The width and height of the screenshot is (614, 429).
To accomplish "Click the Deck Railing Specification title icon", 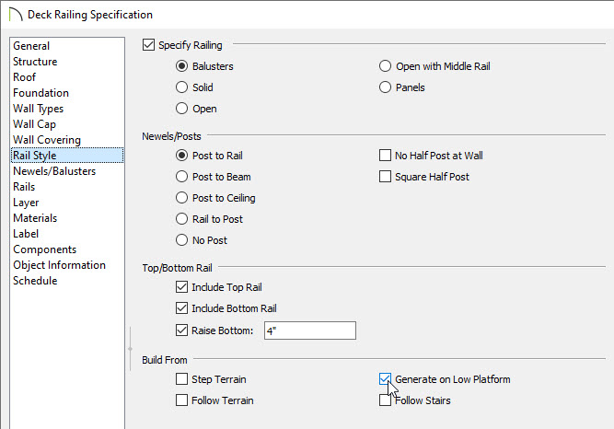I will tap(16, 15).
